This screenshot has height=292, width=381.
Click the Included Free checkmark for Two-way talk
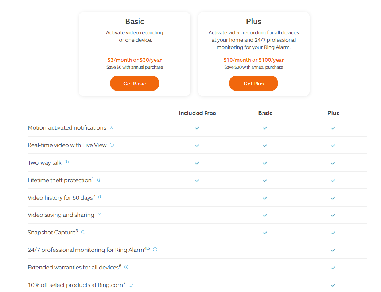197,163
